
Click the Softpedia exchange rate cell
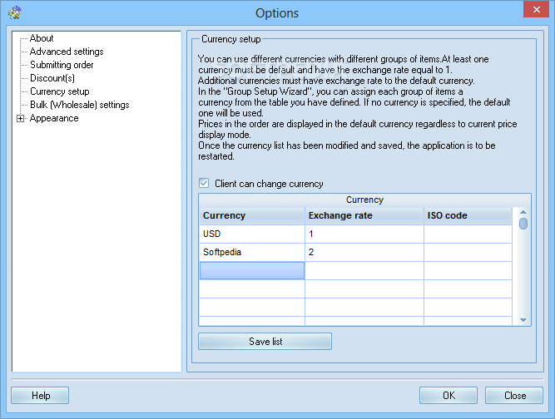(364, 253)
